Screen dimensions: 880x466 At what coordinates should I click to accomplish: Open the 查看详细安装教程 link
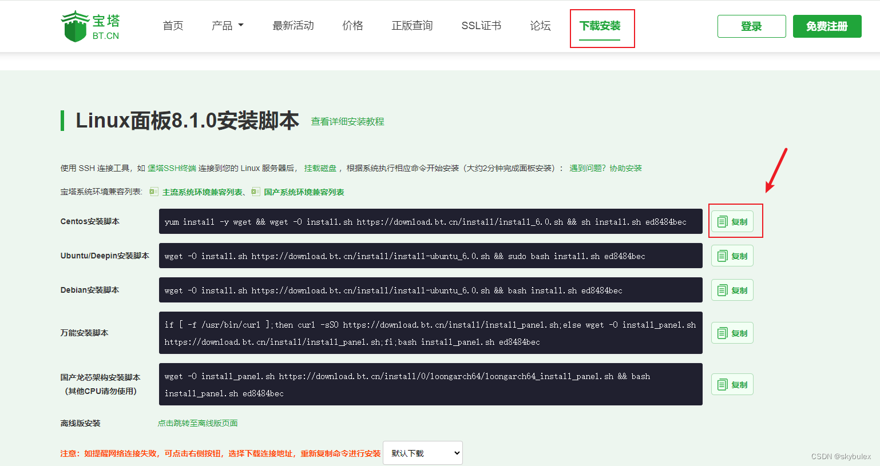(347, 122)
